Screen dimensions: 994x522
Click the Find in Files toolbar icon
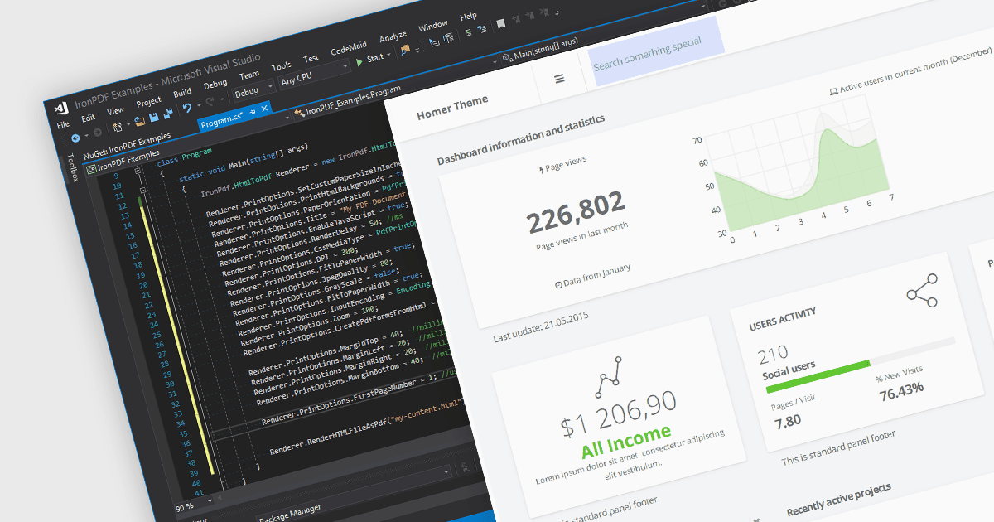(406, 50)
